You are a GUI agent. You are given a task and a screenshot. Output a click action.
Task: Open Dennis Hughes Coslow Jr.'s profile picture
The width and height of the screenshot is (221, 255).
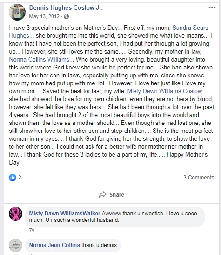click(17, 12)
